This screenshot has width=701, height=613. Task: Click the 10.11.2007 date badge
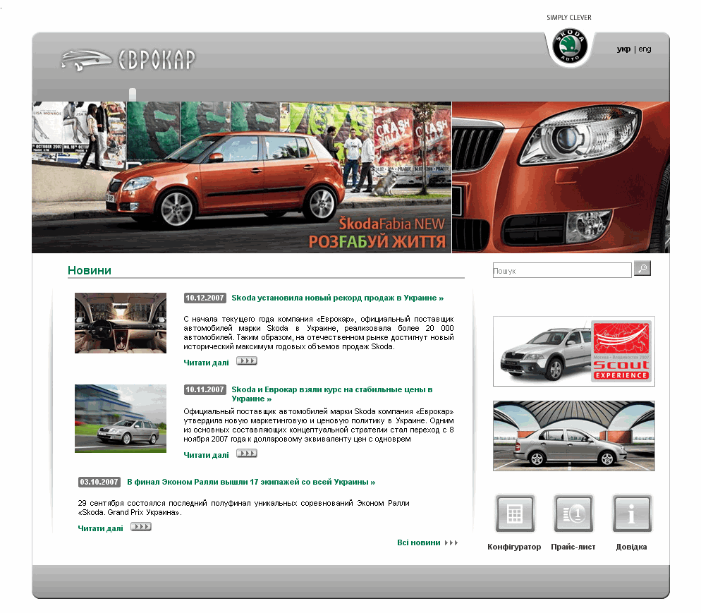pos(205,389)
